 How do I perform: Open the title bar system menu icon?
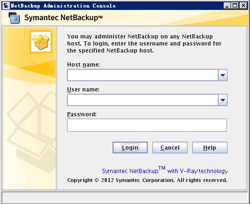click(6, 6)
